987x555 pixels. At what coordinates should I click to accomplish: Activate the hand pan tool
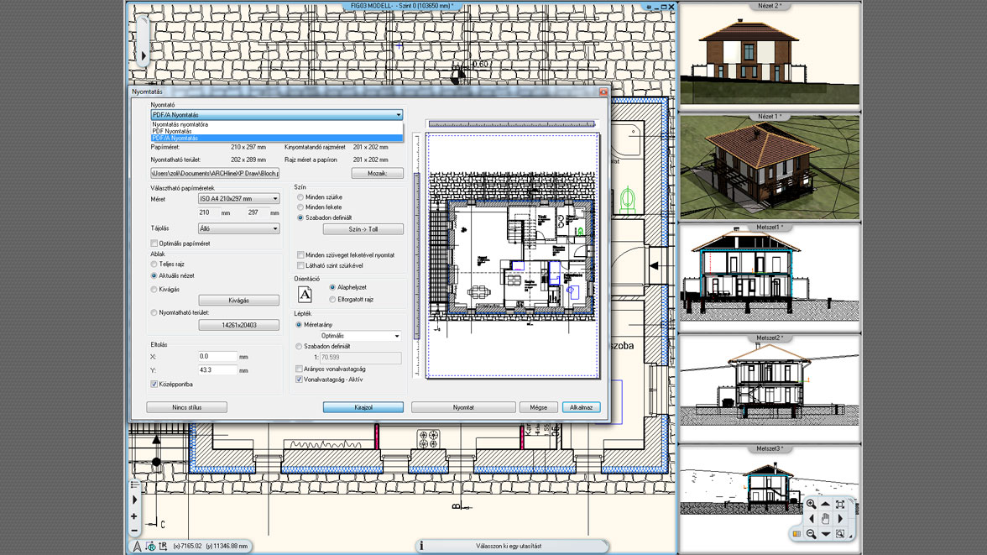(825, 519)
